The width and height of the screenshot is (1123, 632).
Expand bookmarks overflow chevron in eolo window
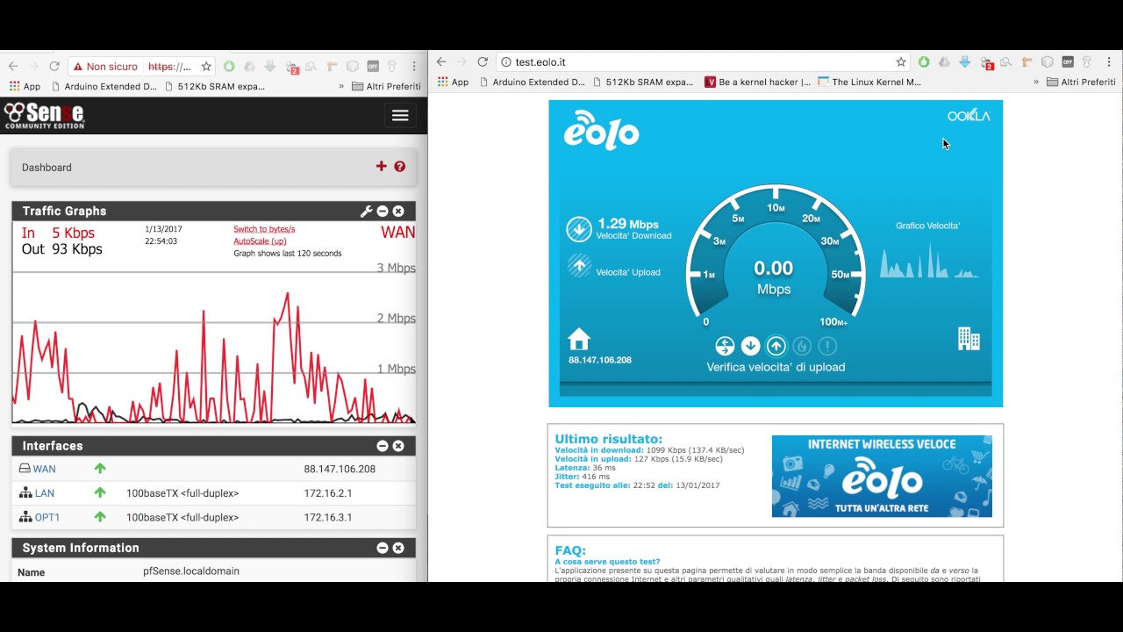pyautogui.click(x=1036, y=83)
